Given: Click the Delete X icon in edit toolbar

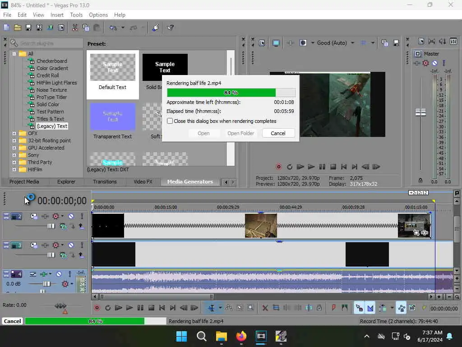Looking at the screenshot, I should [x=265, y=308].
